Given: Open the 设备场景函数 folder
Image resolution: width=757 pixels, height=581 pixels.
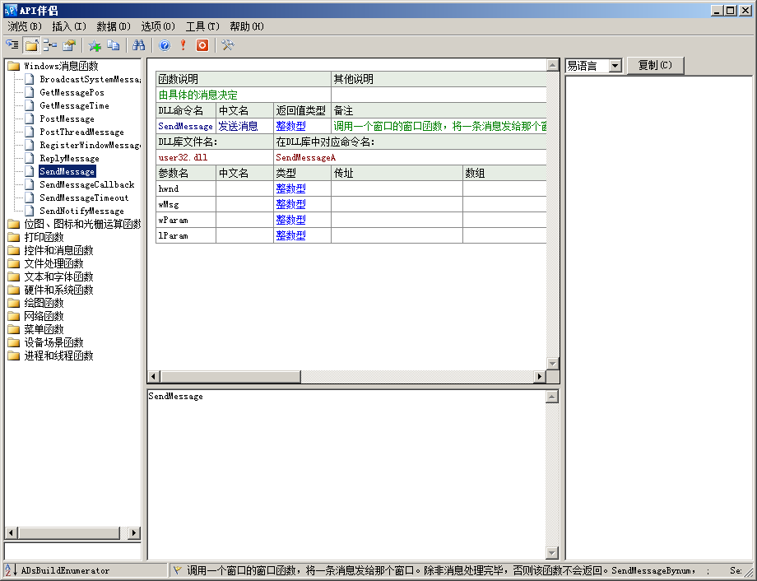Looking at the screenshot, I should pyautogui.click(x=53, y=342).
